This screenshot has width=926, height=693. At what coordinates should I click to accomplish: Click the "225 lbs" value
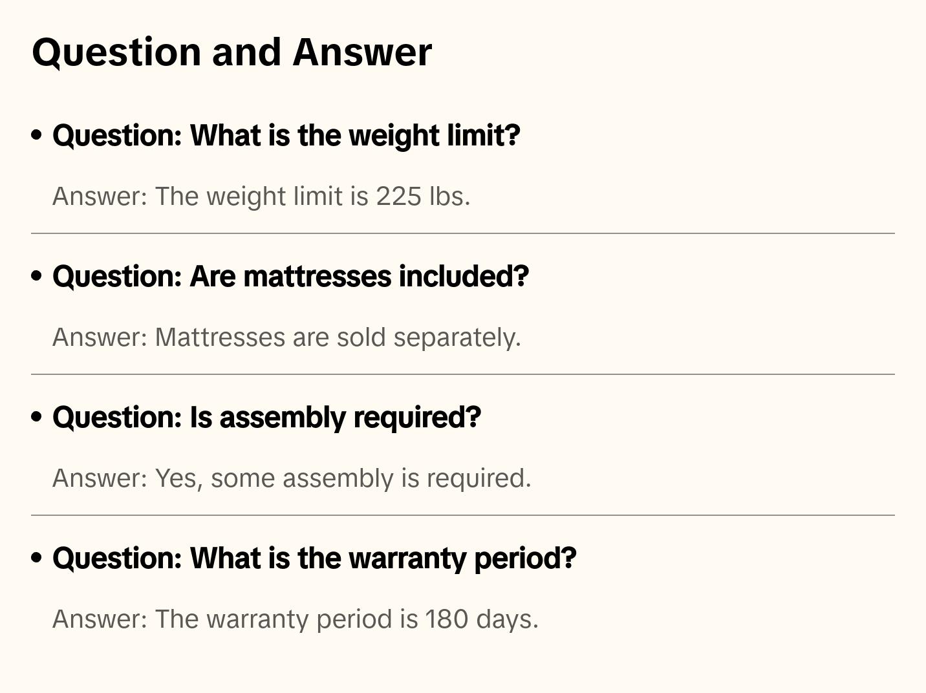click(x=422, y=197)
